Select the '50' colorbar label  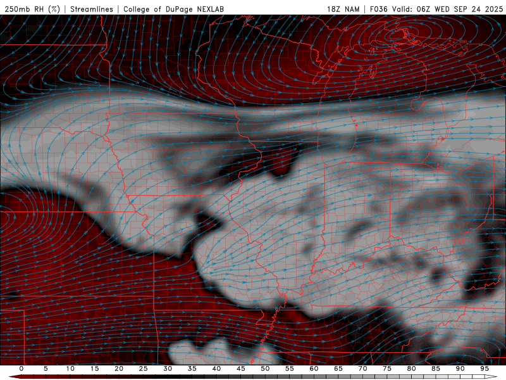click(x=265, y=369)
